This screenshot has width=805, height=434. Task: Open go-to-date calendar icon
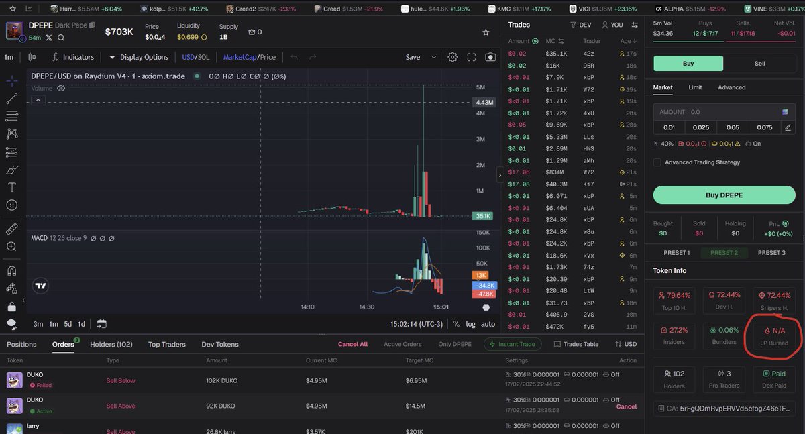tap(101, 324)
